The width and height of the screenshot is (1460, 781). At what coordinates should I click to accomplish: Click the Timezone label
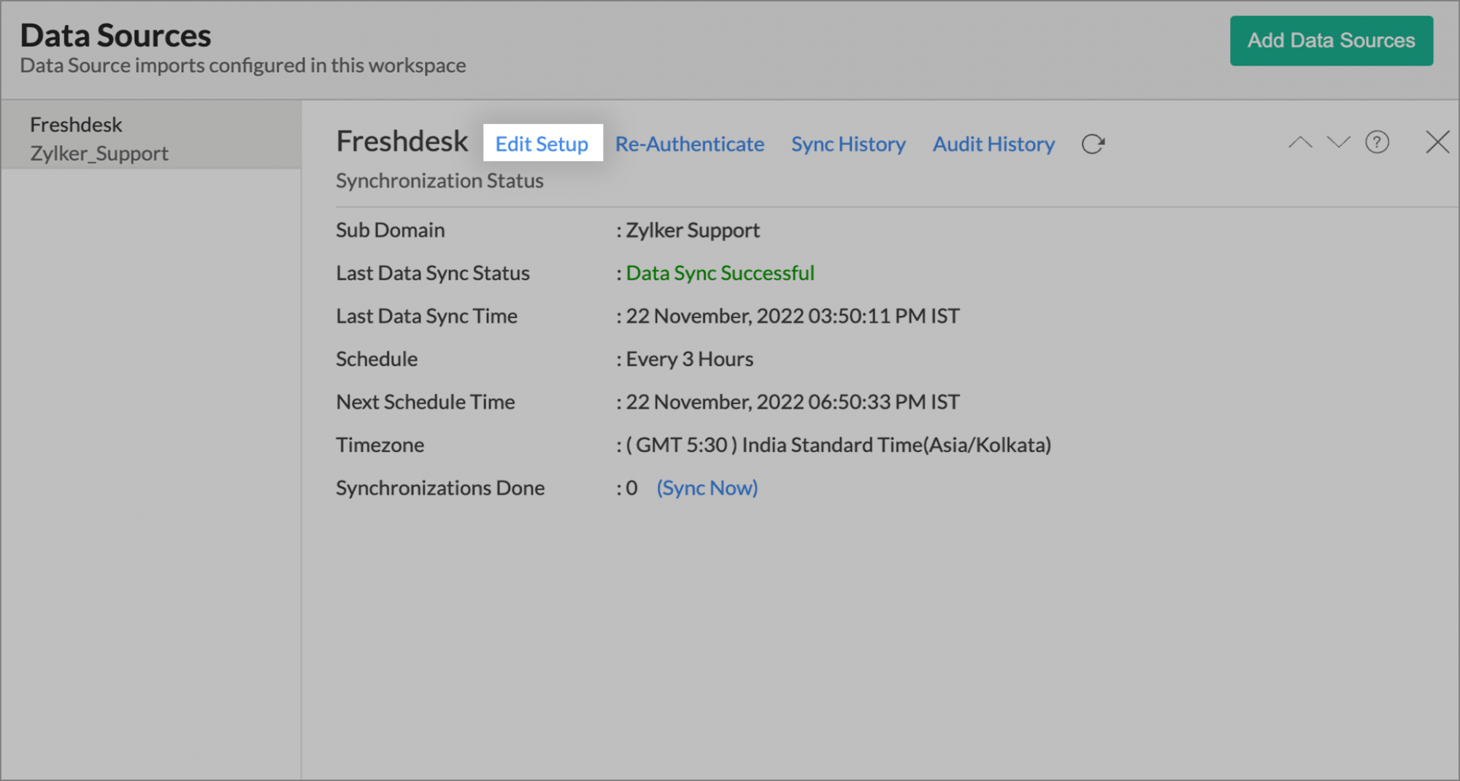(x=380, y=445)
